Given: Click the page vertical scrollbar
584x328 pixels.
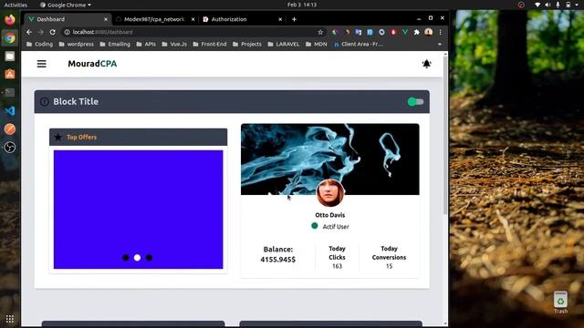Looking at the screenshot, I should coord(445,136).
